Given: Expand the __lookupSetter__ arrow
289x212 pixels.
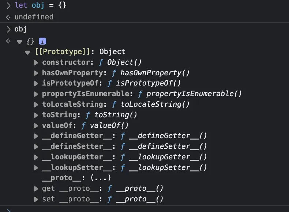Looking at the screenshot, I should pos(36,168).
